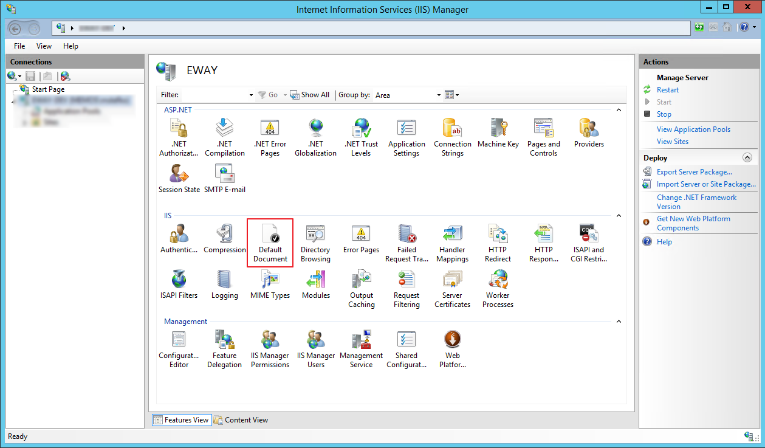765x448 pixels.
Task: Open the Web Platform Installer icon
Action: [x=453, y=349]
